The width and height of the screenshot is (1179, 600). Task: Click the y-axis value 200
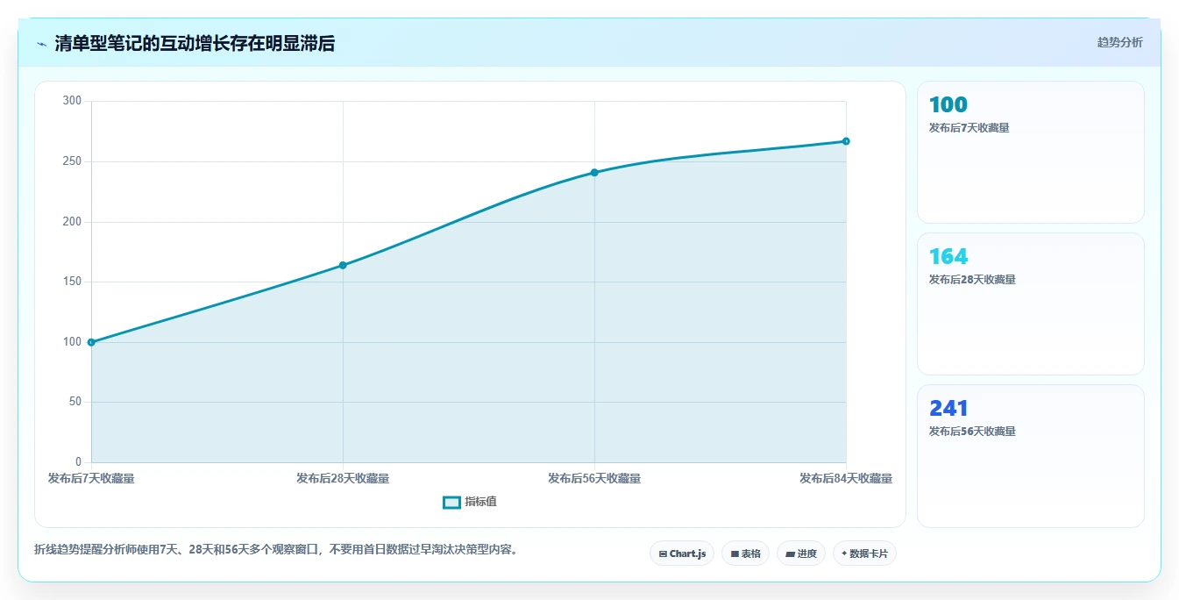click(73, 222)
